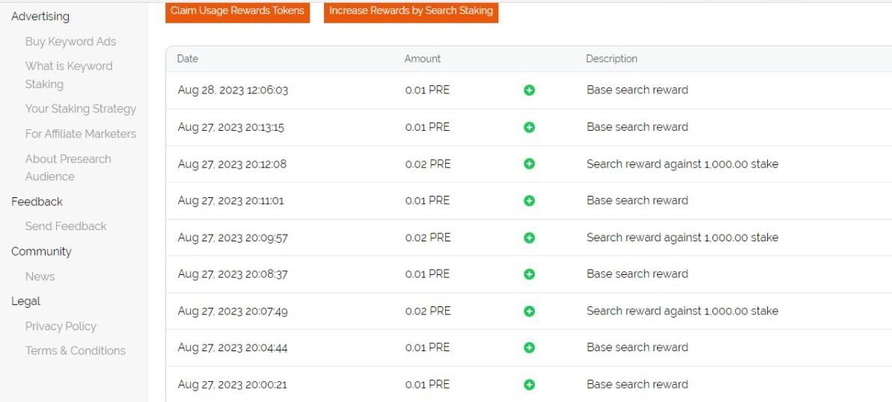
Task: Open the News link under Community
Action: click(40, 276)
